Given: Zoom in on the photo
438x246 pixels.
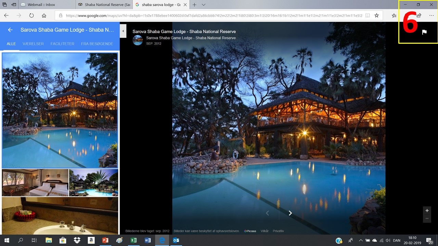Looking at the screenshot, I should point(427,210).
